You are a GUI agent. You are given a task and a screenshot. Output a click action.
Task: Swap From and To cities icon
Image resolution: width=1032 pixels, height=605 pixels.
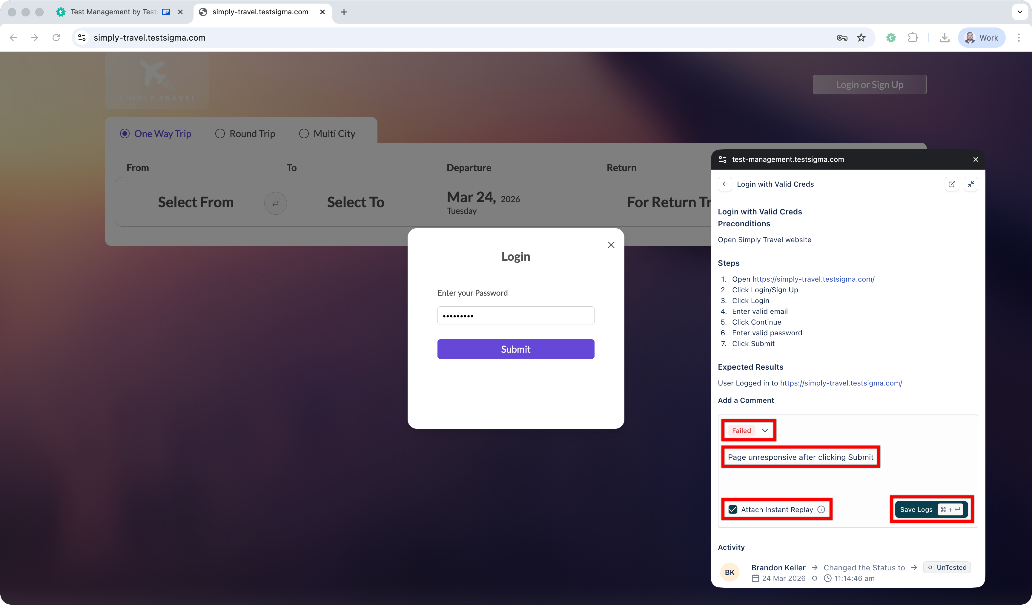(x=275, y=203)
